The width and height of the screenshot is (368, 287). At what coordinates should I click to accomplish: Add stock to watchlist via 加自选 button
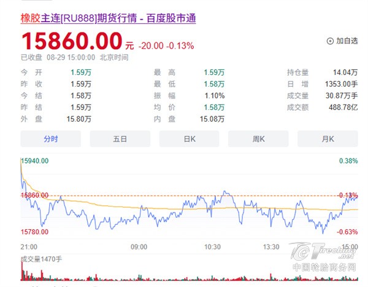[342, 41]
